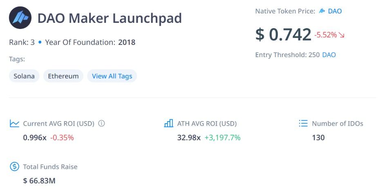This screenshot has height=195, width=378.
Task: Click the 0.996x current ROI value
Action: (35, 137)
